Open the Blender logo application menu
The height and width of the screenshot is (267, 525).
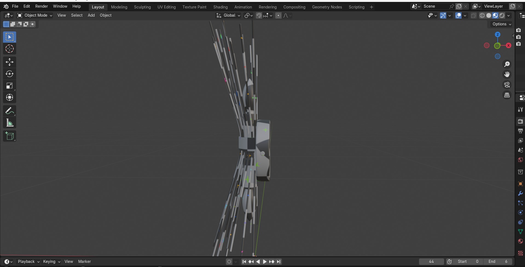pyautogui.click(x=6, y=6)
